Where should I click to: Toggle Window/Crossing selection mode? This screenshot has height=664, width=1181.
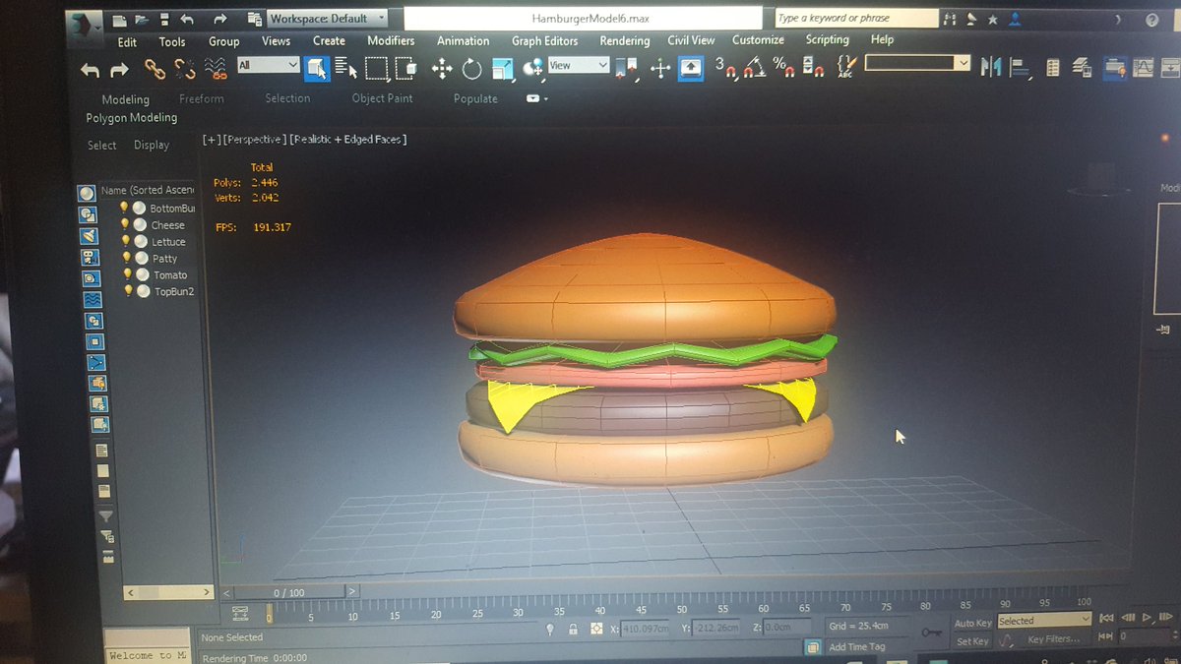click(x=405, y=68)
